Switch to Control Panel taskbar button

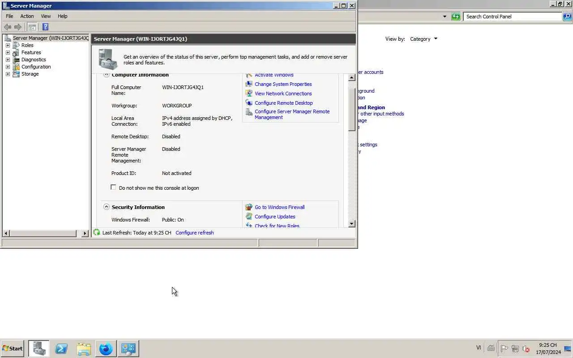pos(128,348)
